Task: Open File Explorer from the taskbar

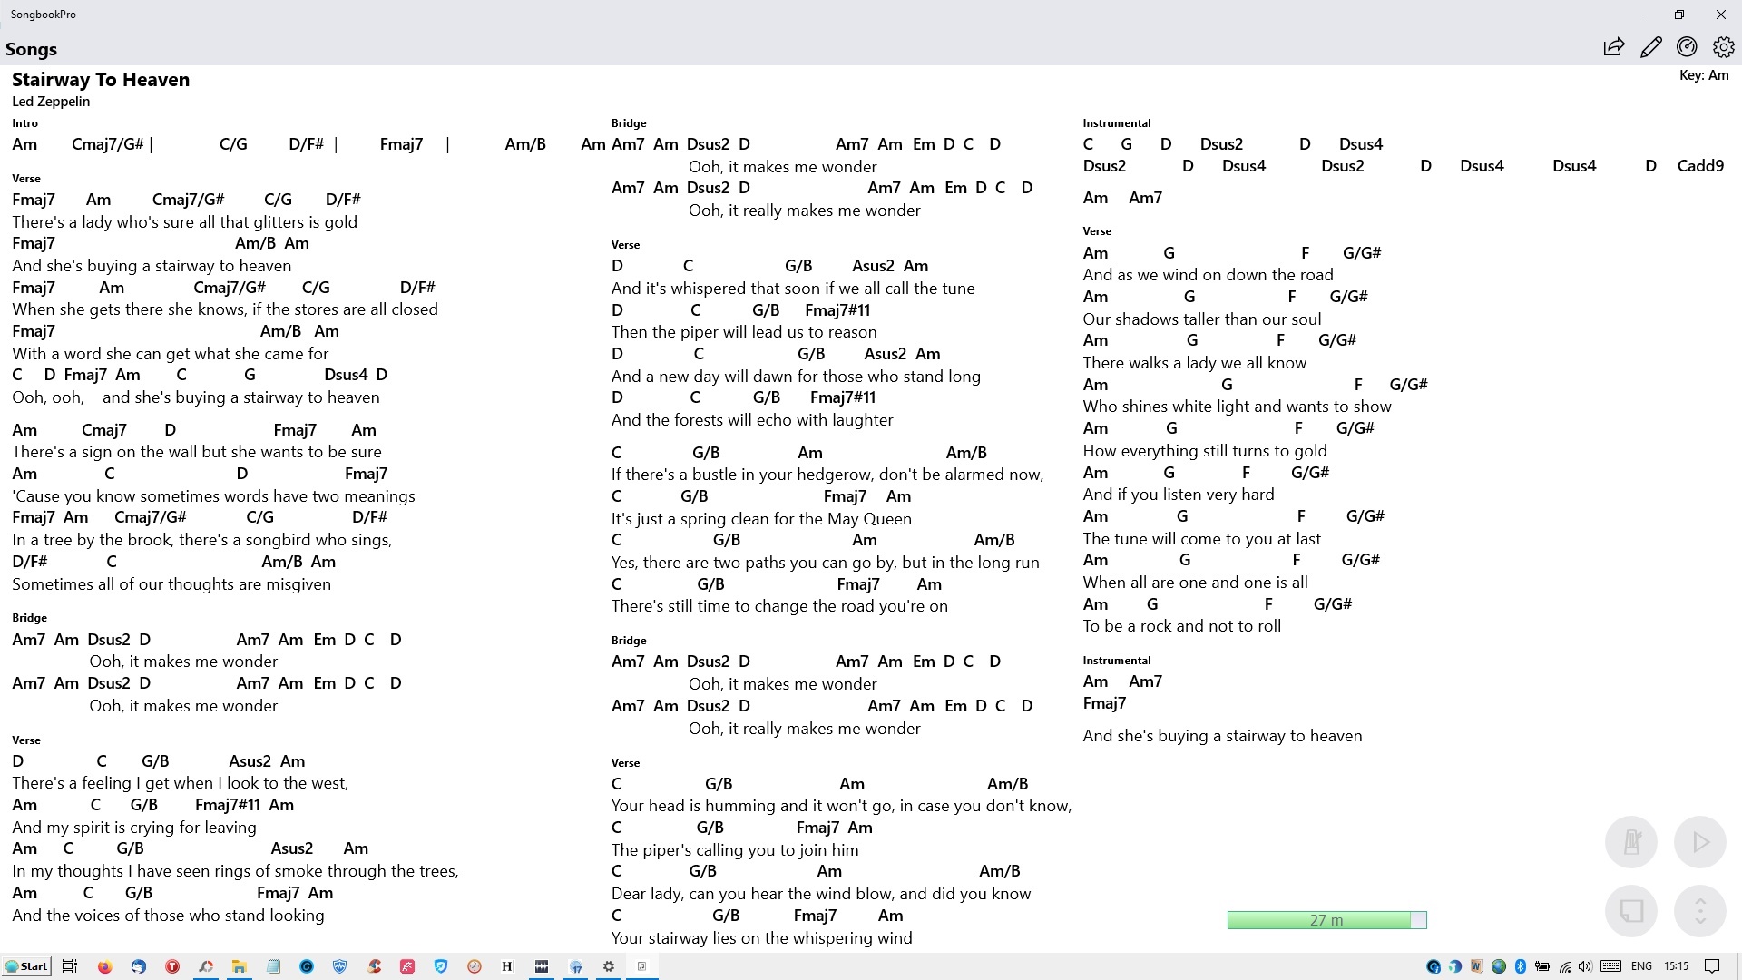Action: [x=240, y=966]
